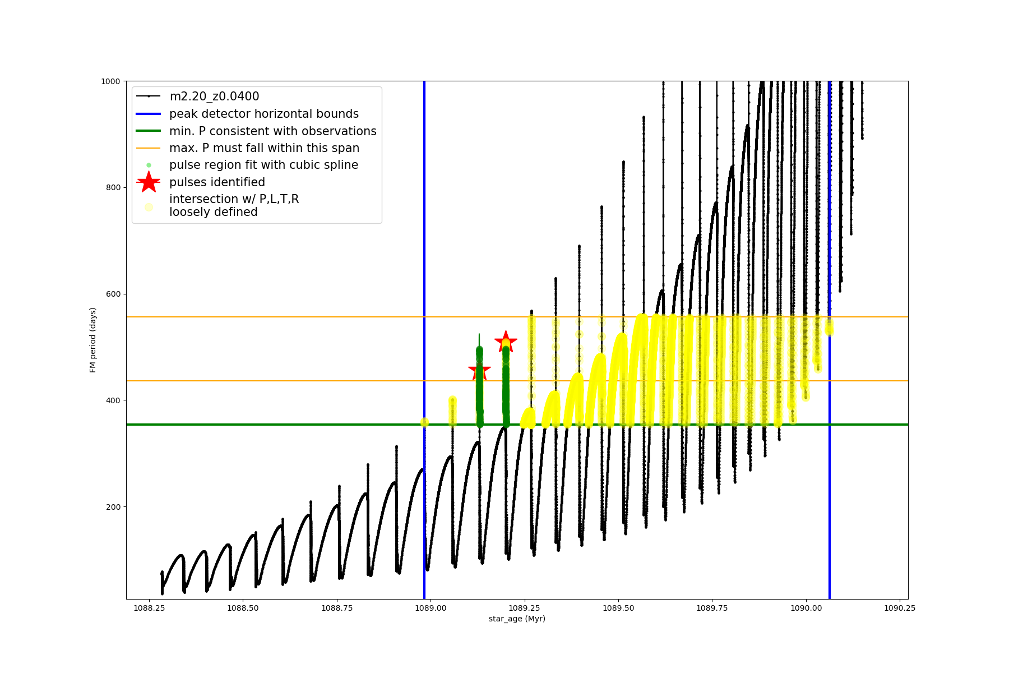Click the 1000 y-axis tick label
The image size is (1009, 673).
pyautogui.click(x=110, y=81)
